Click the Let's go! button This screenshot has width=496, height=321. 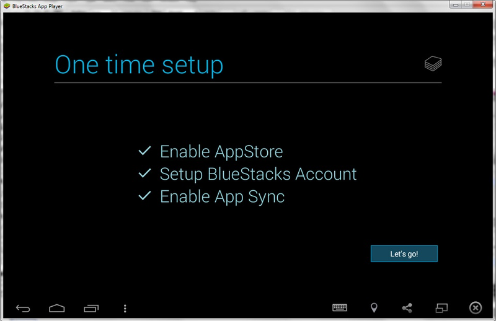tap(404, 253)
